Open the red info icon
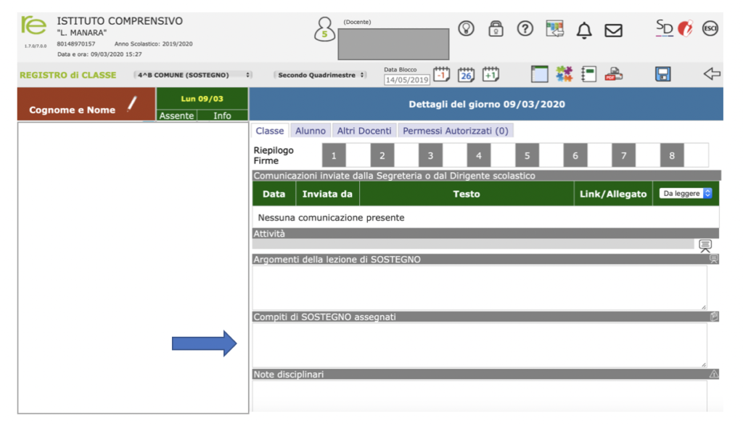This screenshot has height=424, width=743. [x=685, y=29]
